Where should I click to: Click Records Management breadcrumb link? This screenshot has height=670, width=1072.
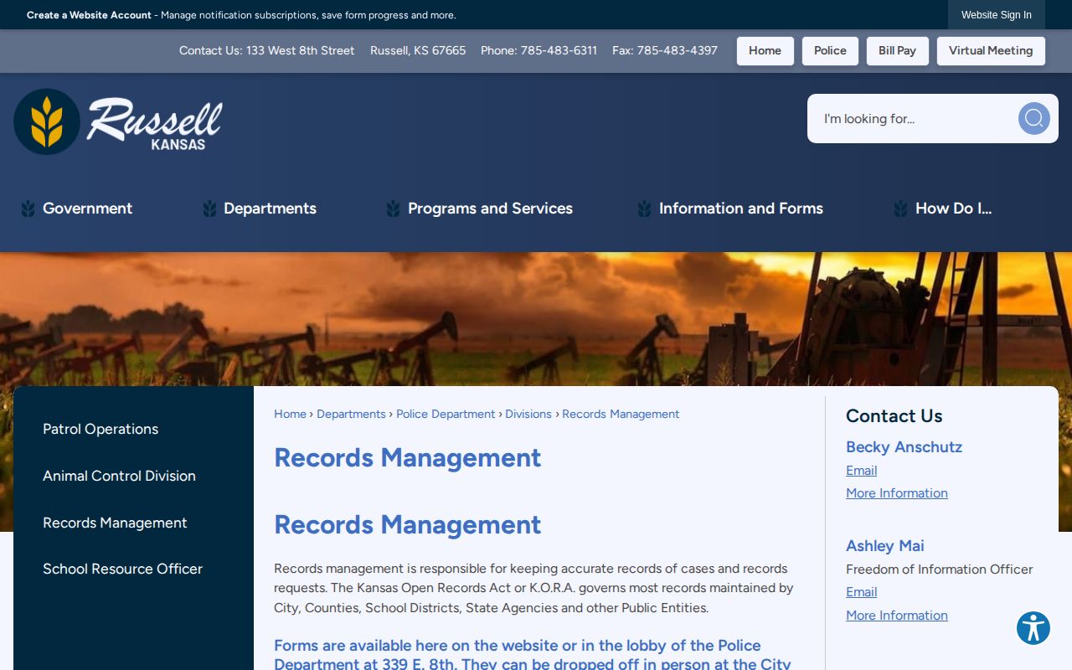pos(621,414)
